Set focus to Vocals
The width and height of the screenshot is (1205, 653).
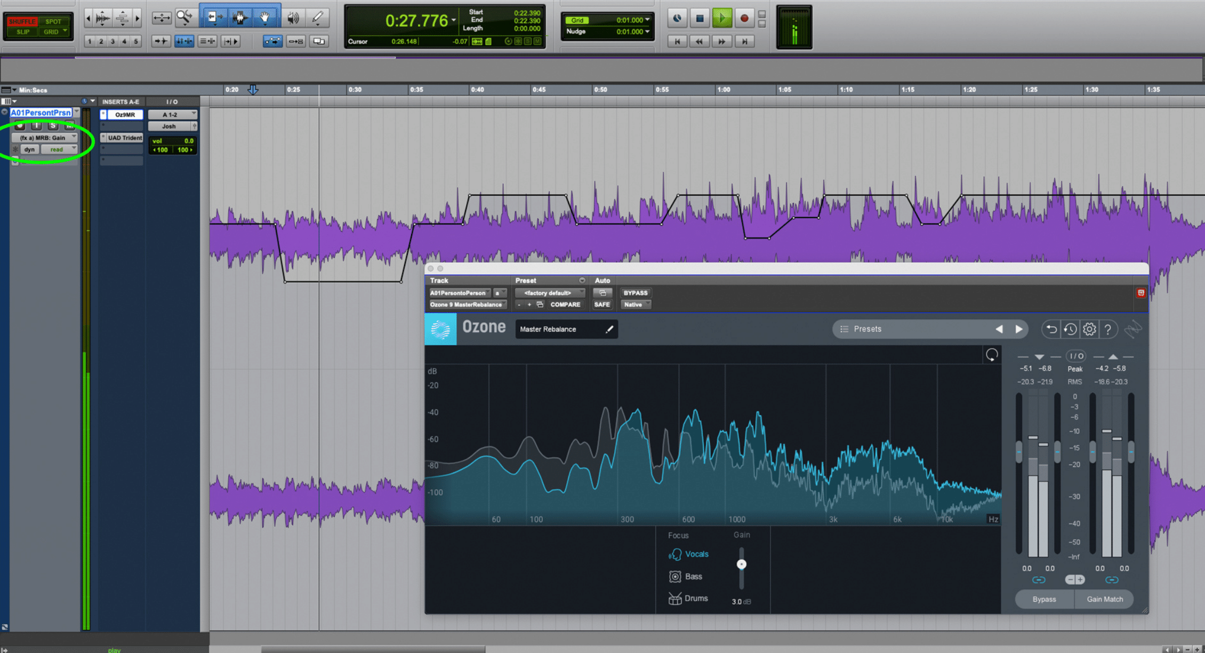pyautogui.click(x=688, y=554)
